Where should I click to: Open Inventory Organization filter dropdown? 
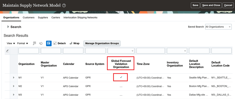point(177,51)
